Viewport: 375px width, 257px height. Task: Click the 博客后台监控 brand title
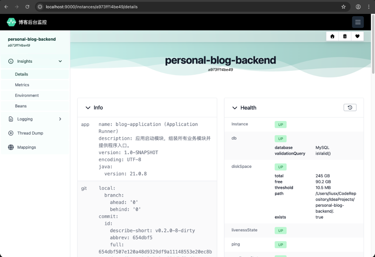33,22
